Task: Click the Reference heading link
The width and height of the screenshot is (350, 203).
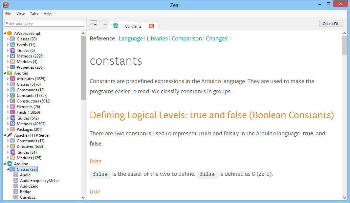Action: coord(102,38)
